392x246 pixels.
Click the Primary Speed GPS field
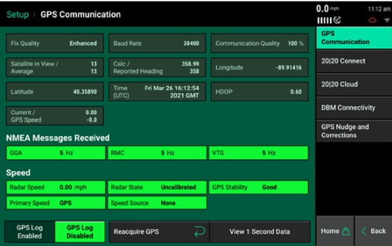(x=55, y=203)
